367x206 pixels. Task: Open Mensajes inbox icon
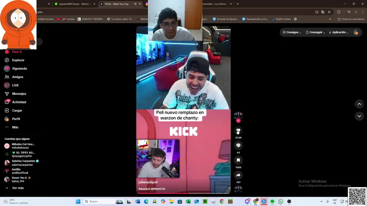(7, 94)
